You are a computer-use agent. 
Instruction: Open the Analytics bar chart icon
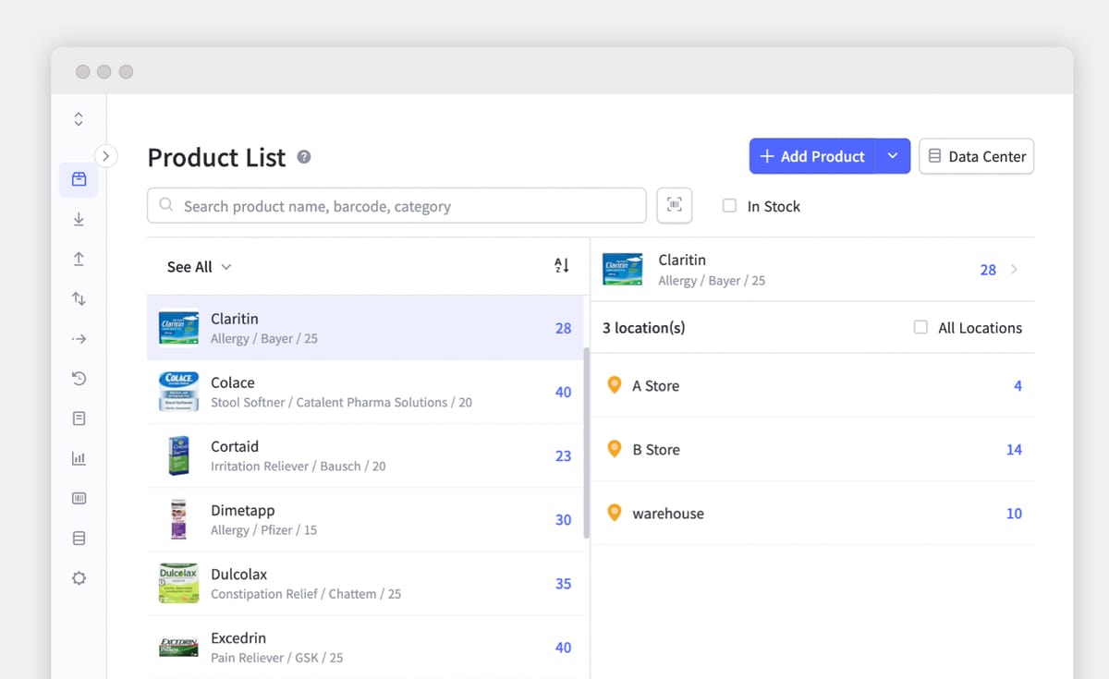click(x=79, y=457)
